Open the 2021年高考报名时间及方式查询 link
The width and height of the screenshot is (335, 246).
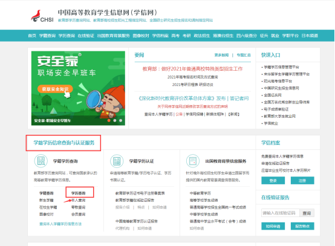[193, 77]
